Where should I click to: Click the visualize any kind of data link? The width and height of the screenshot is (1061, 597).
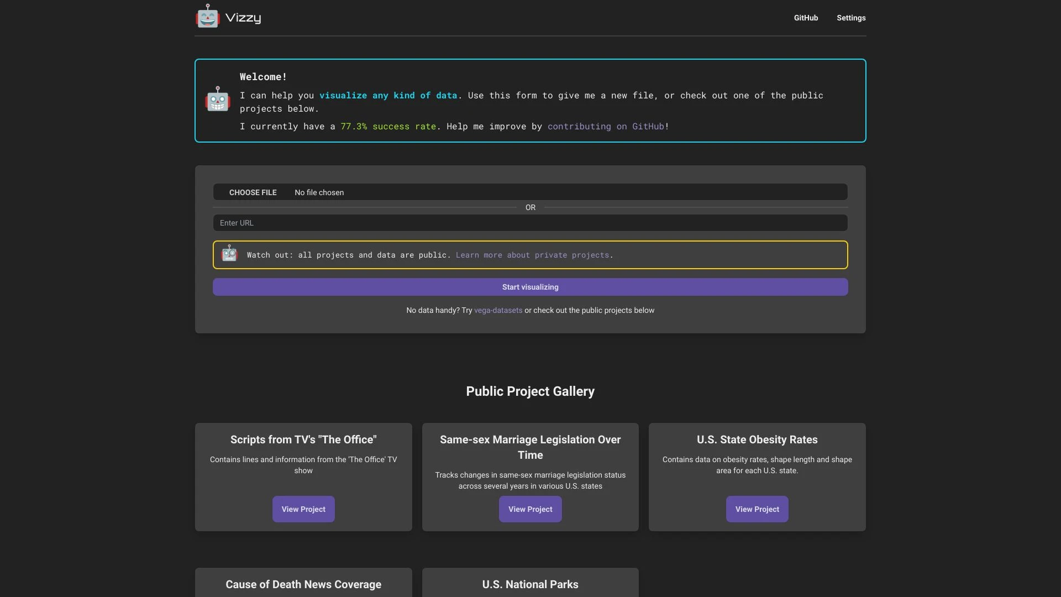pyautogui.click(x=388, y=95)
